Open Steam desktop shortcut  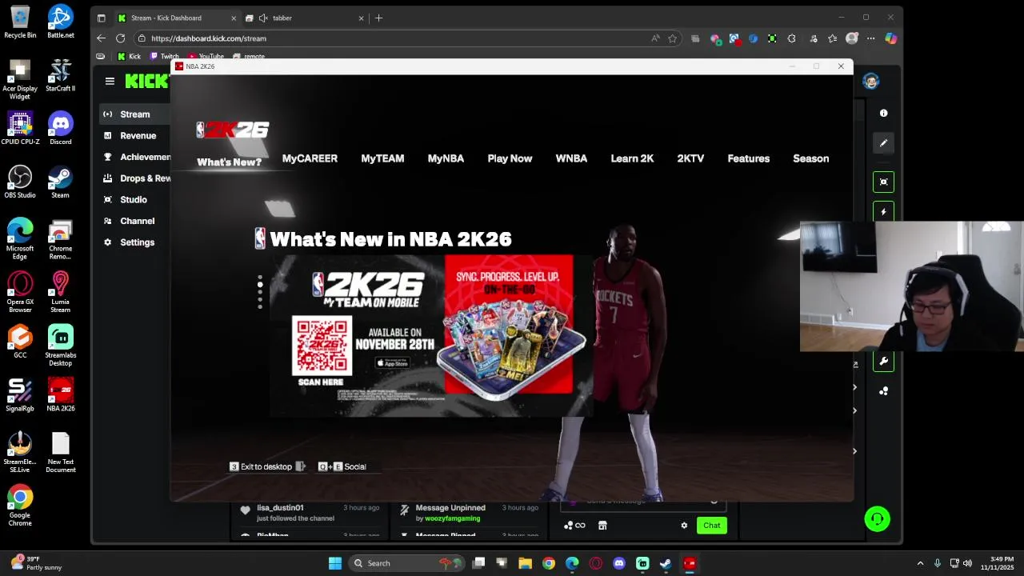pyautogui.click(x=61, y=182)
